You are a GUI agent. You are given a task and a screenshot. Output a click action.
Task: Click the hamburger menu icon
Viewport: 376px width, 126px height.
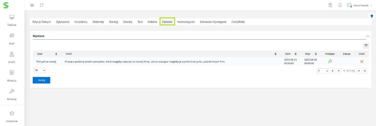click(x=32, y=5)
